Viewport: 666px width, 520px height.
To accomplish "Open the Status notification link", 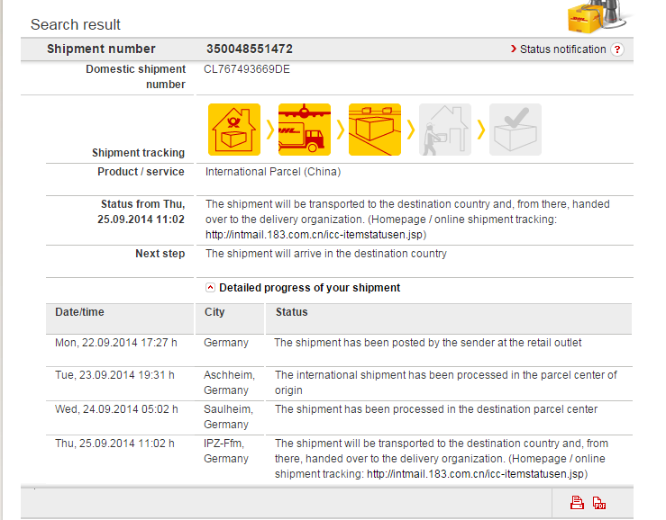I will (562, 49).
